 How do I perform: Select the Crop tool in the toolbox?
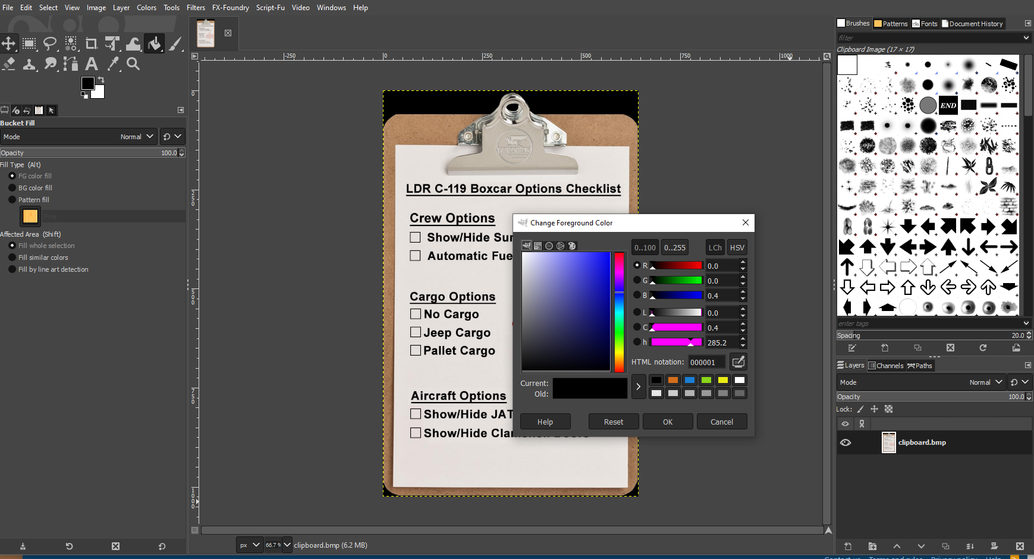point(91,43)
